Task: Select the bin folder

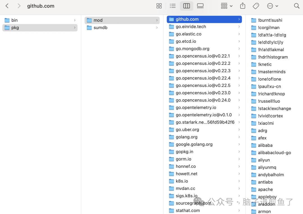Action: [x=40, y=20]
